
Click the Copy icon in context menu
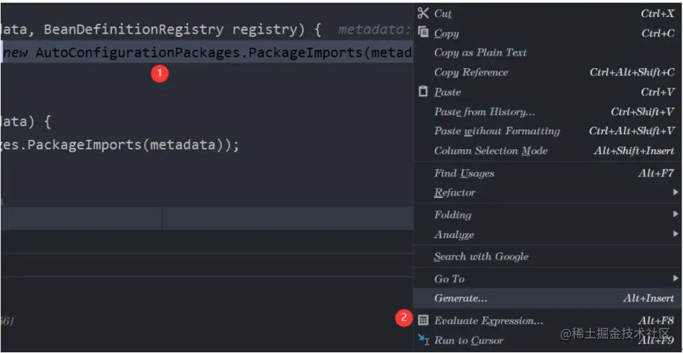(423, 33)
